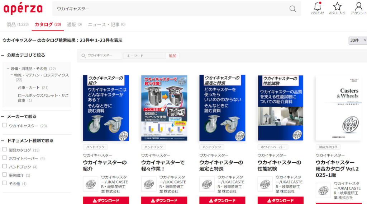Click company name beside 紹介 card logo

pyautogui.click(x=114, y=184)
